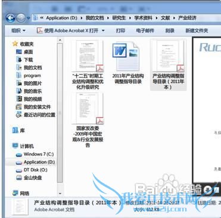The height and width of the screenshot is (218, 221).
Task: Expand arrow after 我的文档 breadcrumb
Action: click(x=108, y=18)
